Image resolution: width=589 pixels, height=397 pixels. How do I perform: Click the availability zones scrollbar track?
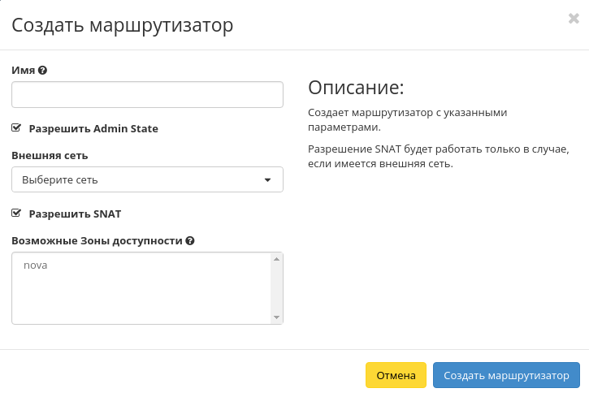276,288
